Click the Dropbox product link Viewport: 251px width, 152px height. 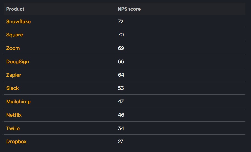coord(16,142)
